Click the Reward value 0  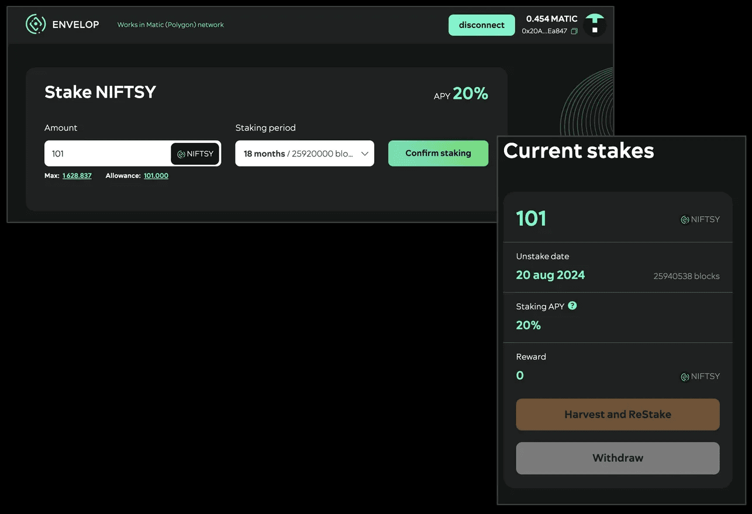pyautogui.click(x=520, y=376)
